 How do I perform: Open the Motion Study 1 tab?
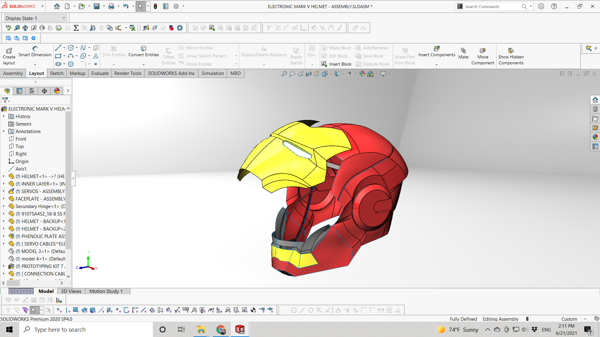pos(106,291)
